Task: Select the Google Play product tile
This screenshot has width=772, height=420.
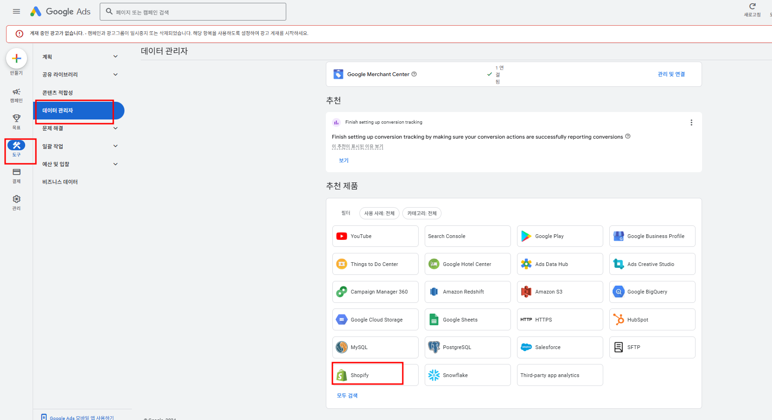Action: (560, 236)
